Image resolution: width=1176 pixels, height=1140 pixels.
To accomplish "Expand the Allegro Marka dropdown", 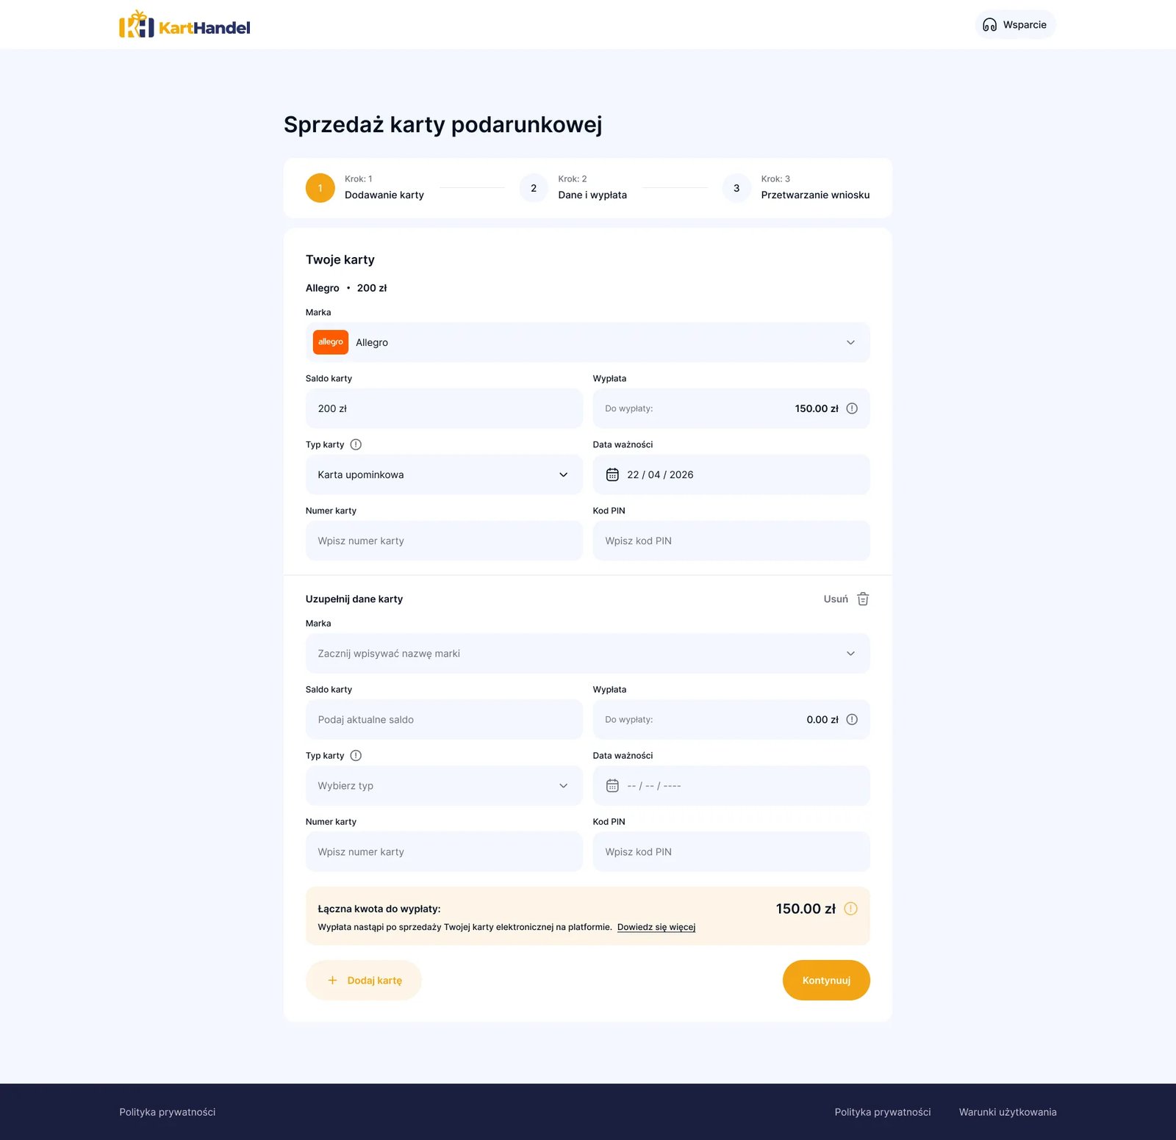I will pos(587,342).
